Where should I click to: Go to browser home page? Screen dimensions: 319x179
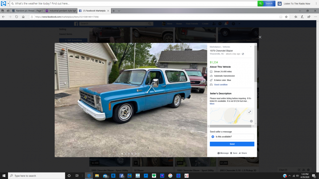pyautogui.click(x=23, y=17)
